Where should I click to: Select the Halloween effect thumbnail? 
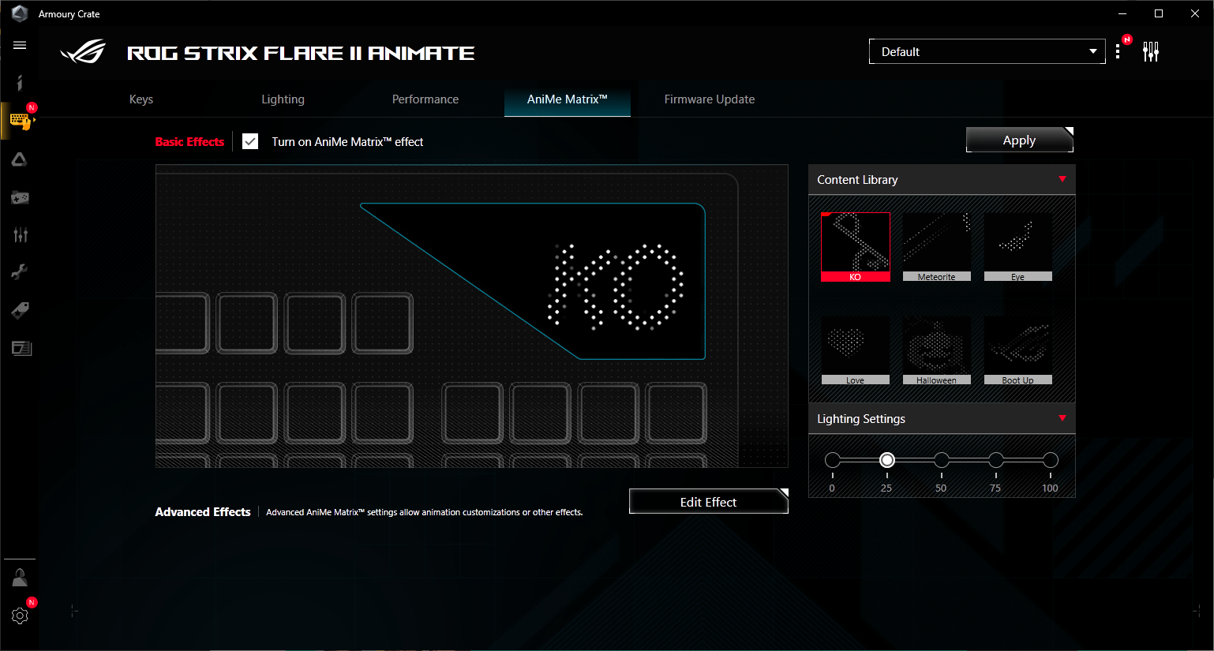coord(937,350)
